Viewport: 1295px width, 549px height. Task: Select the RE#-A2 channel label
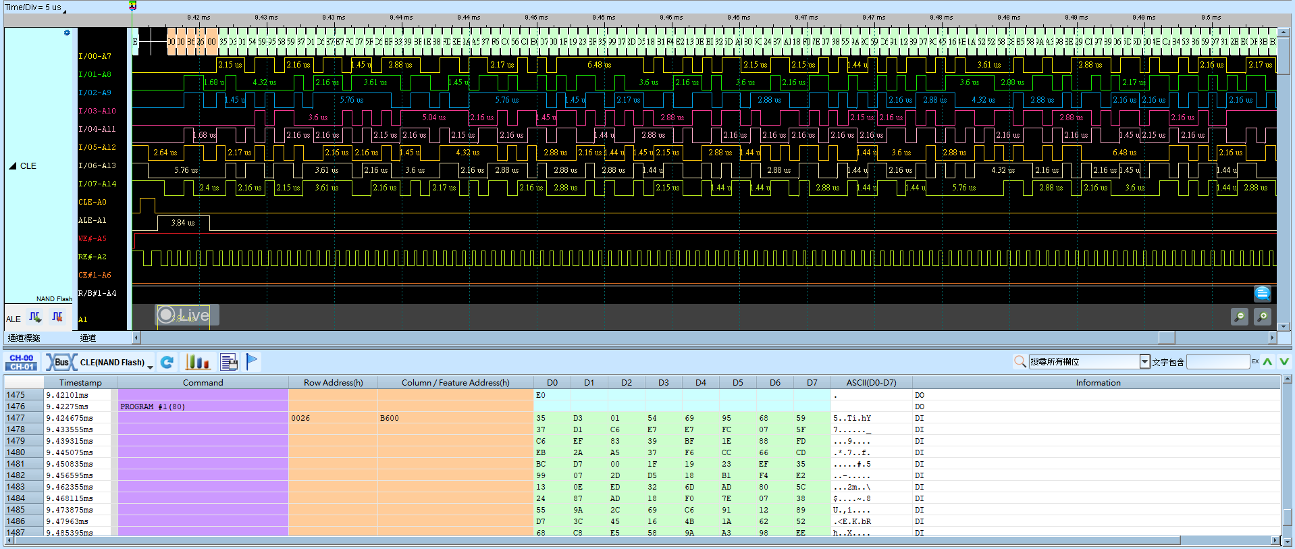pyautogui.click(x=92, y=257)
